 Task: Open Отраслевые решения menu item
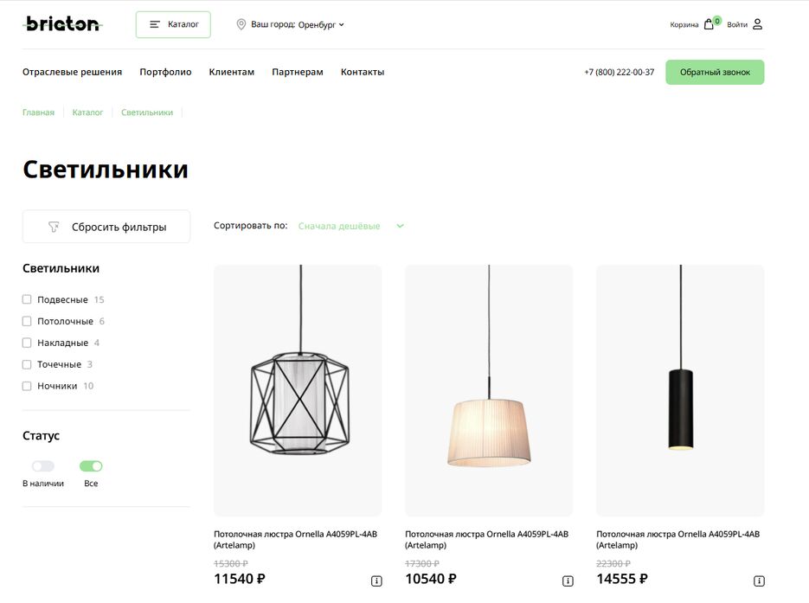[x=72, y=72]
